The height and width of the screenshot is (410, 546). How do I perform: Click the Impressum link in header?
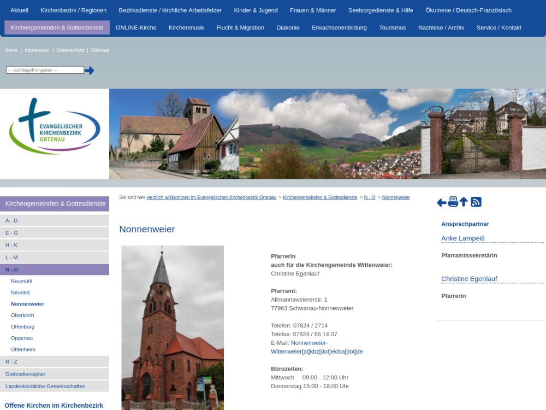pyautogui.click(x=37, y=50)
